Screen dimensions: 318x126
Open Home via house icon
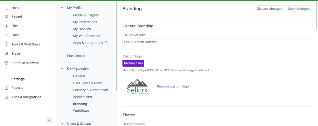pyautogui.click(x=6, y=8)
